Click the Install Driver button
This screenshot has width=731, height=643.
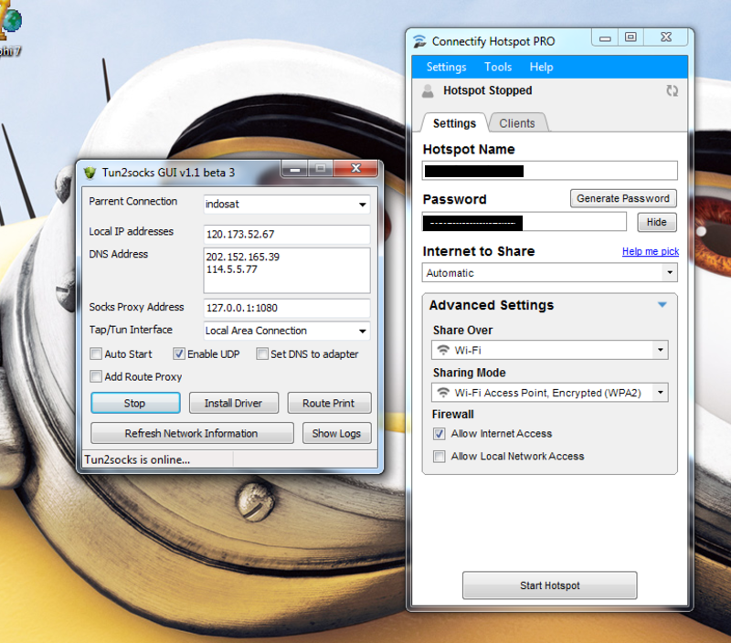pos(234,403)
